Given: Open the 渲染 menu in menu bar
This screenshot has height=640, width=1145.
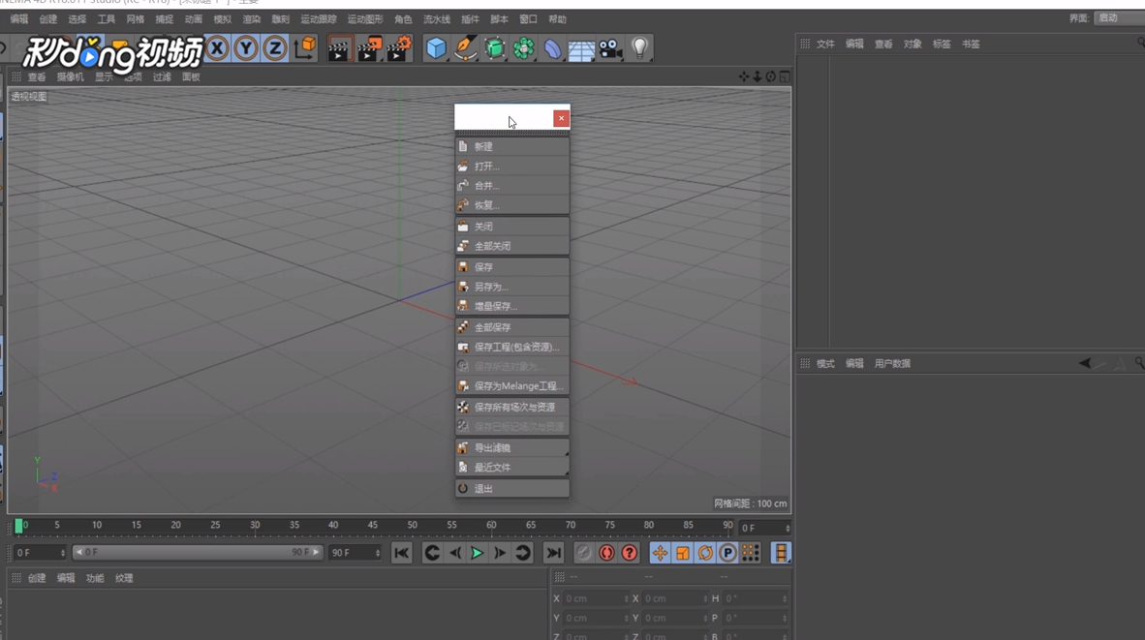Looking at the screenshot, I should pos(251,19).
